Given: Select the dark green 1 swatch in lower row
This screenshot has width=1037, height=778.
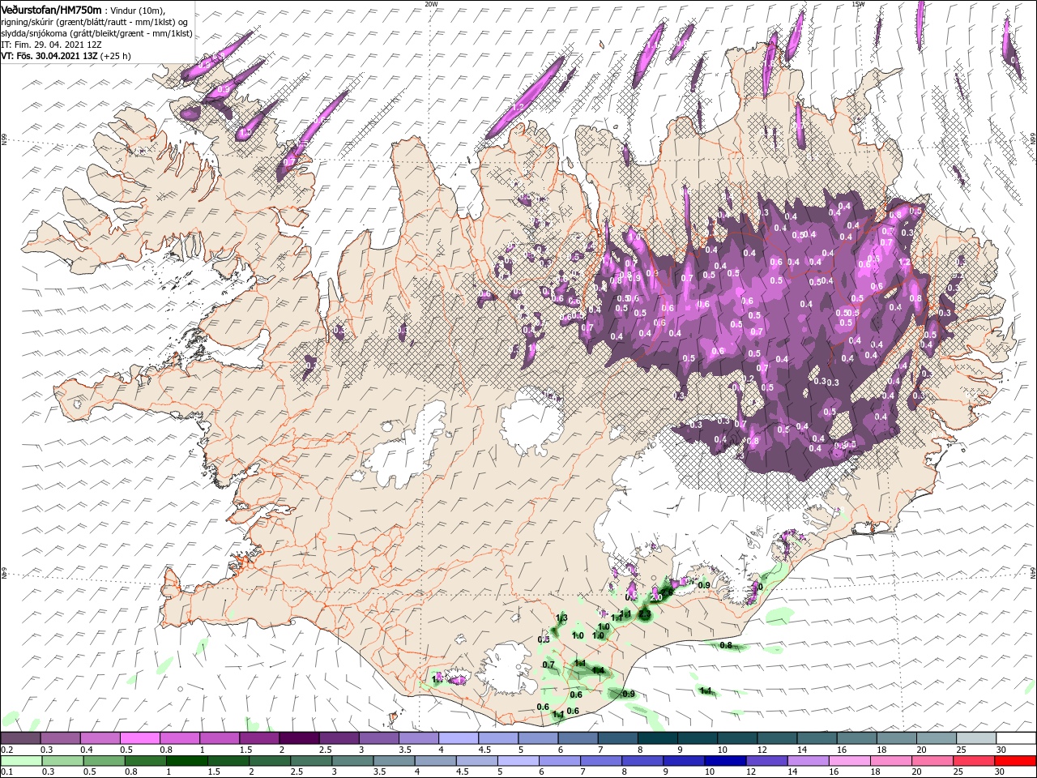Looking at the screenshot, I should click(x=187, y=761).
